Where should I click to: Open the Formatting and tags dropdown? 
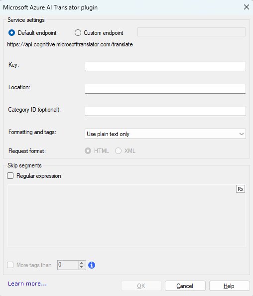coord(165,134)
